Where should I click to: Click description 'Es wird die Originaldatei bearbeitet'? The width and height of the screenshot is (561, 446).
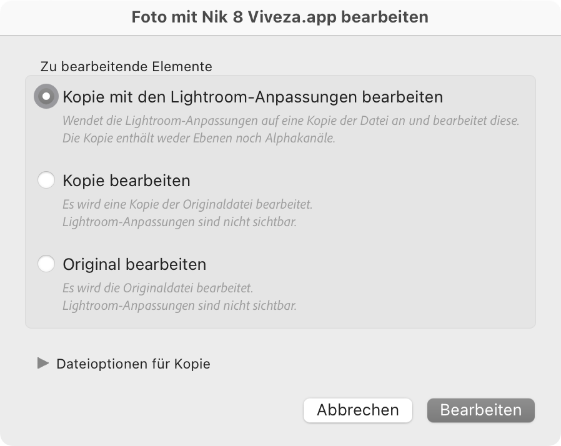[x=157, y=288]
